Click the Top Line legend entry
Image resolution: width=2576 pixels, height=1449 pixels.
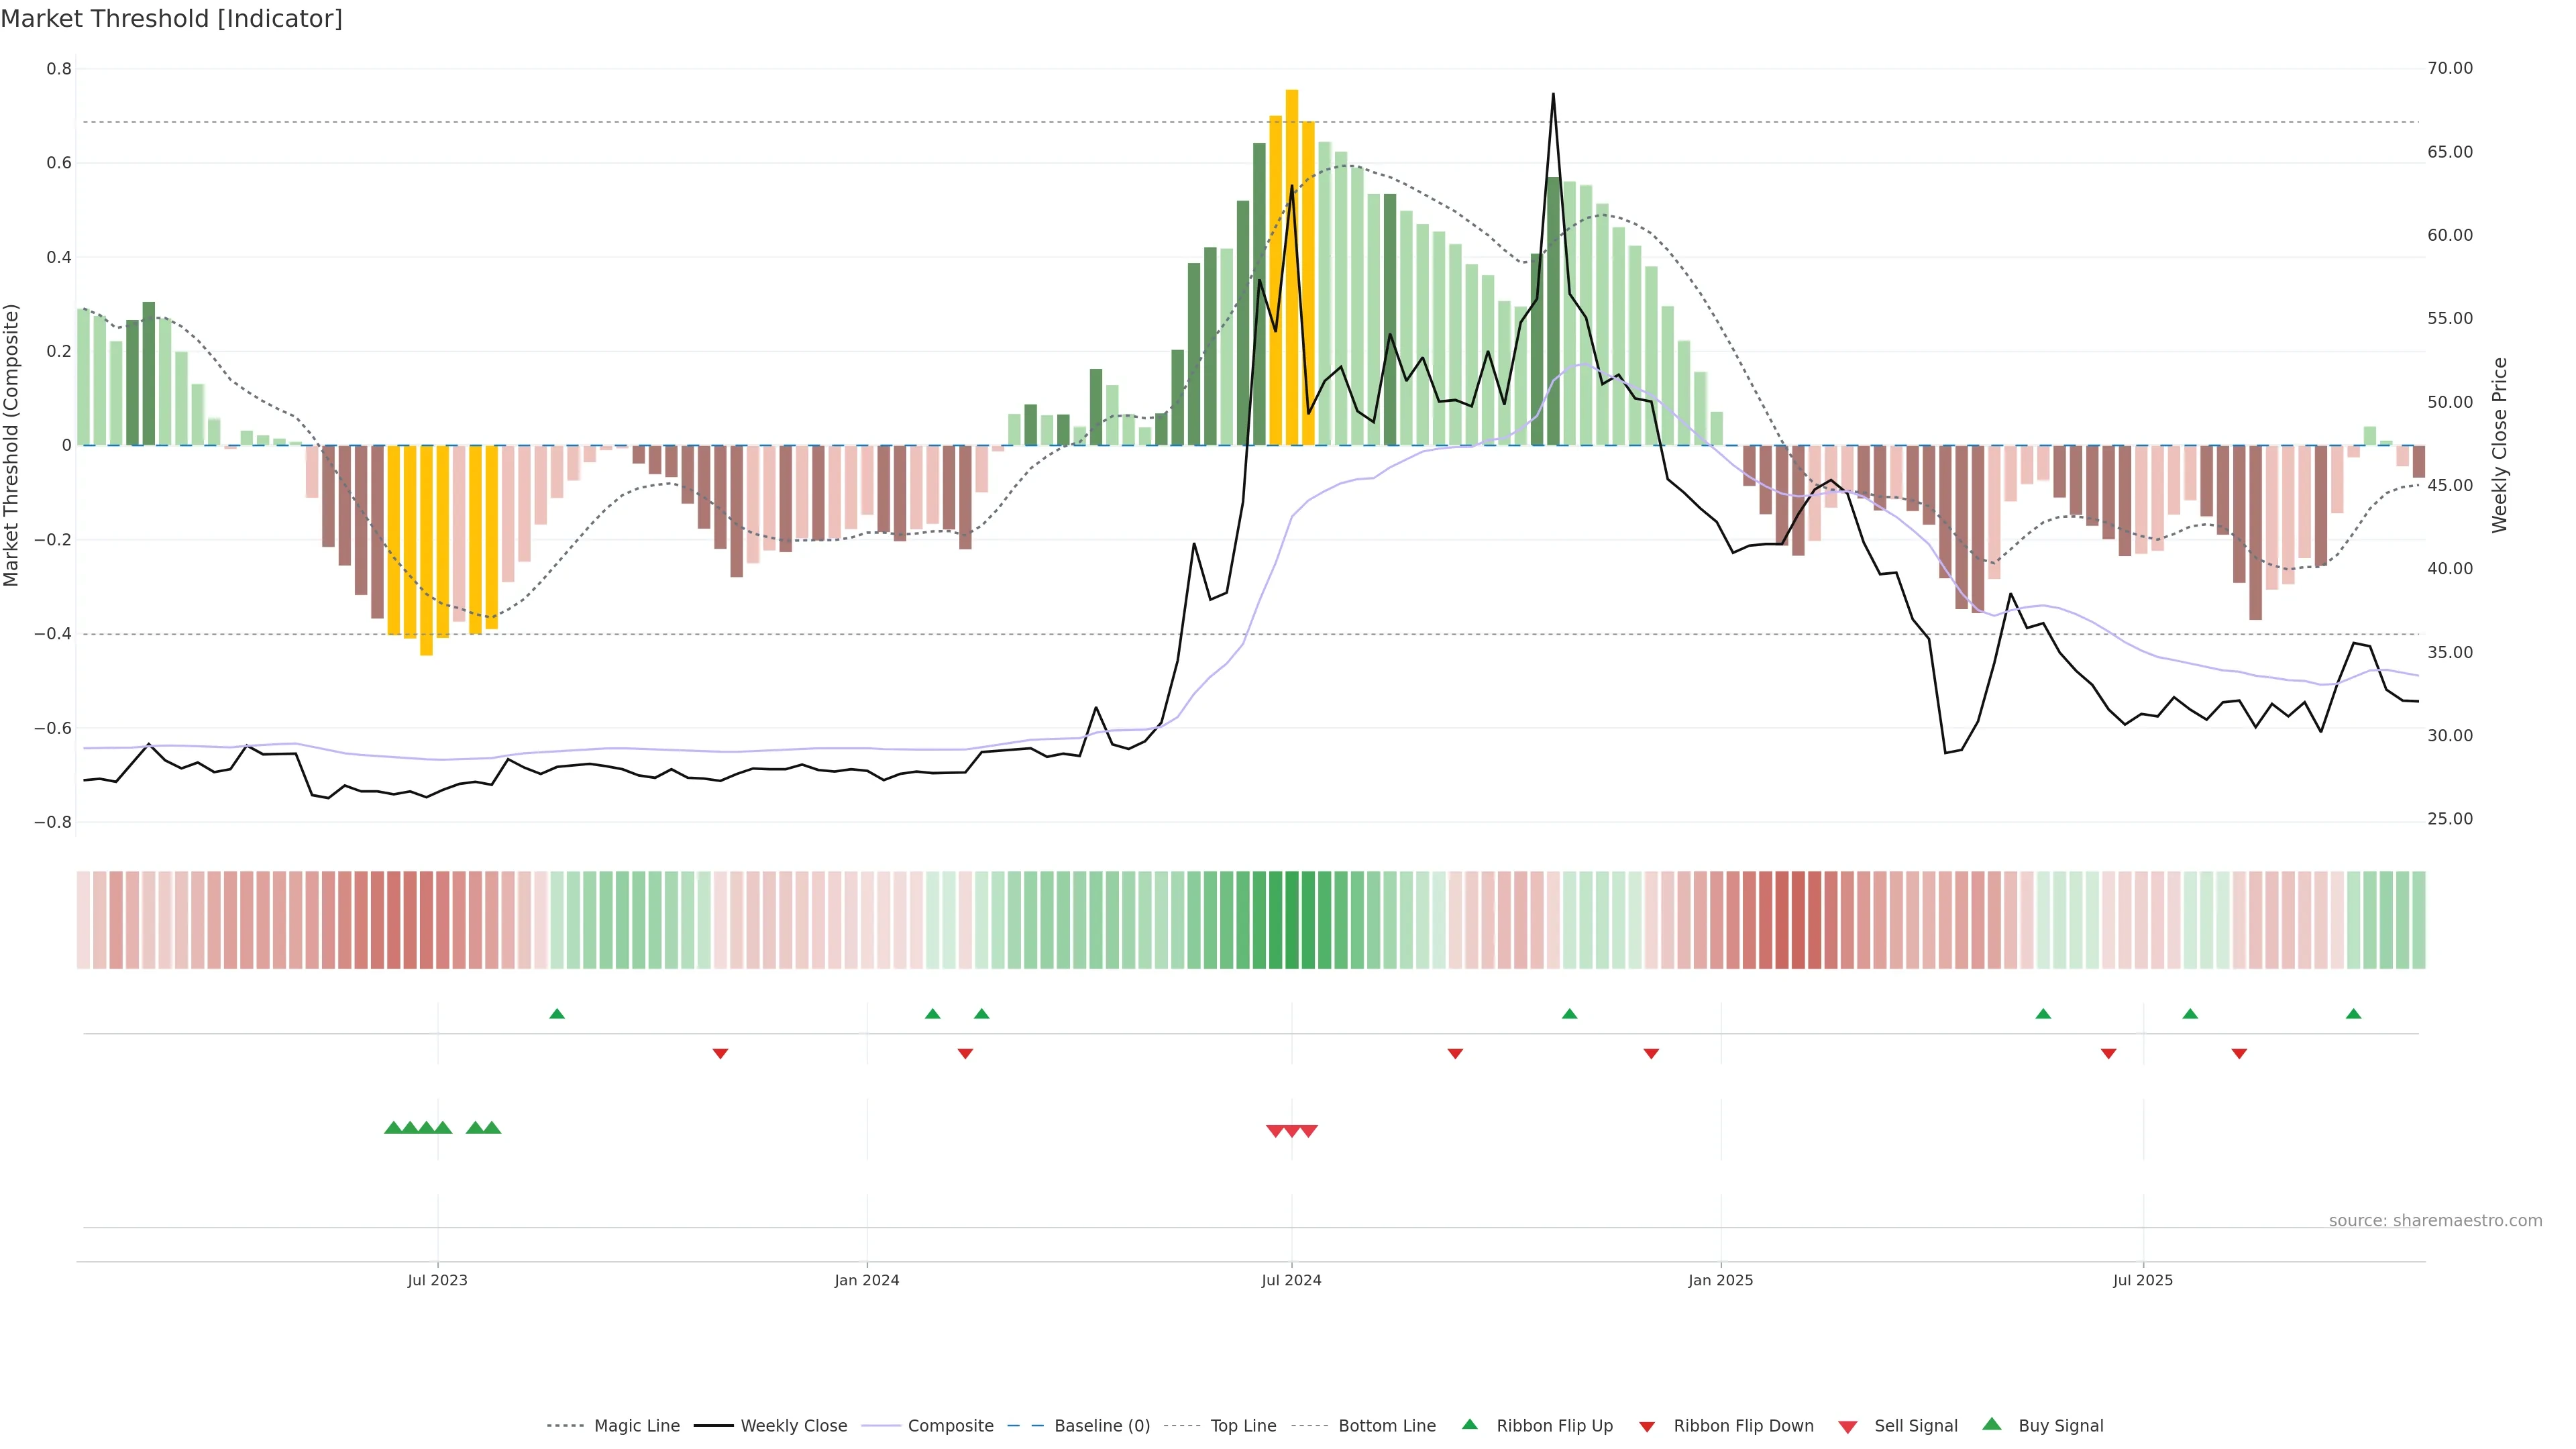click(x=1243, y=1425)
